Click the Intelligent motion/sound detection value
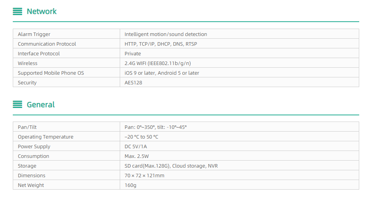Viewport: 372px width, 197px height. [x=165, y=34]
